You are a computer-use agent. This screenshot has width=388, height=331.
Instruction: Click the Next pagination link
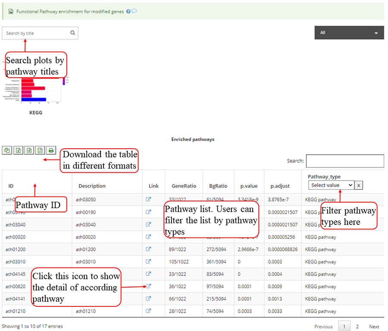point(374,326)
